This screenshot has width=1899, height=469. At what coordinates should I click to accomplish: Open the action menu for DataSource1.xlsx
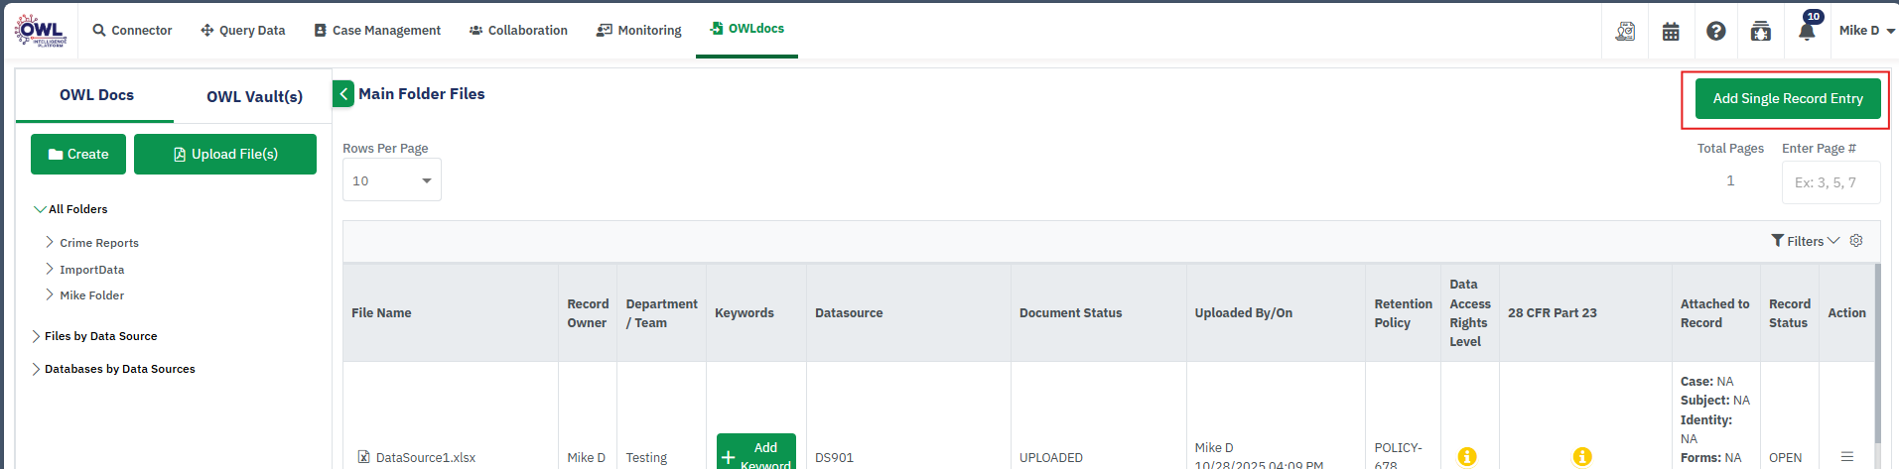click(1846, 456)
